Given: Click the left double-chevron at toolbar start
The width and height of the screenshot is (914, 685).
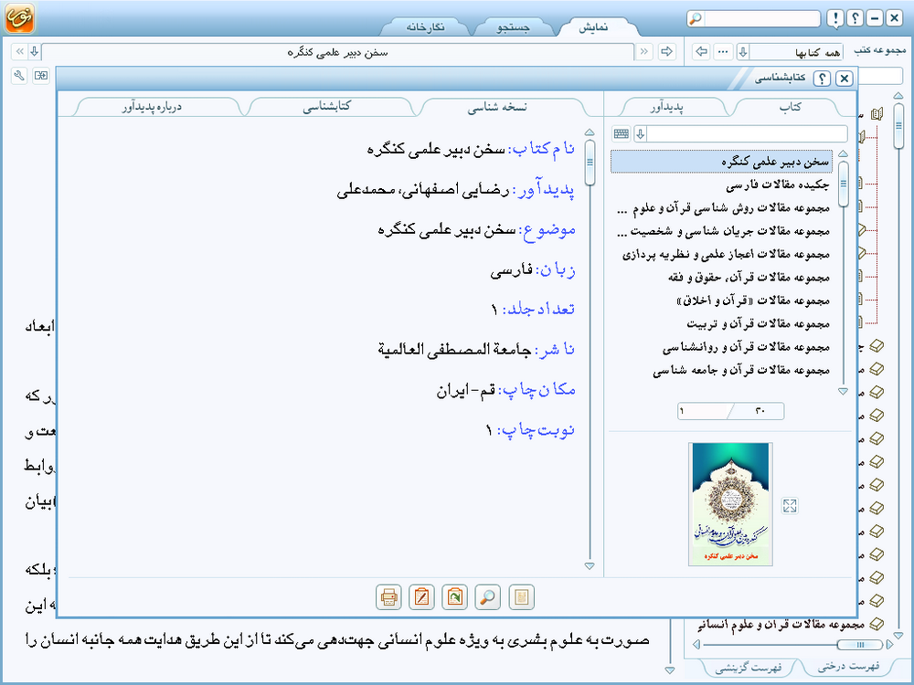Looking at the screenshot, I should (x=19, y=52).
